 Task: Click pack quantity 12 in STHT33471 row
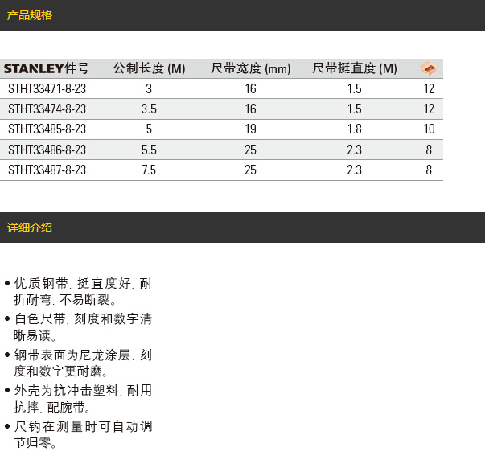point(429,88)
